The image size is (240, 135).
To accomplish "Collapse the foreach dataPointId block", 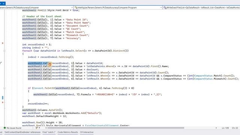I will coord(4,51).
